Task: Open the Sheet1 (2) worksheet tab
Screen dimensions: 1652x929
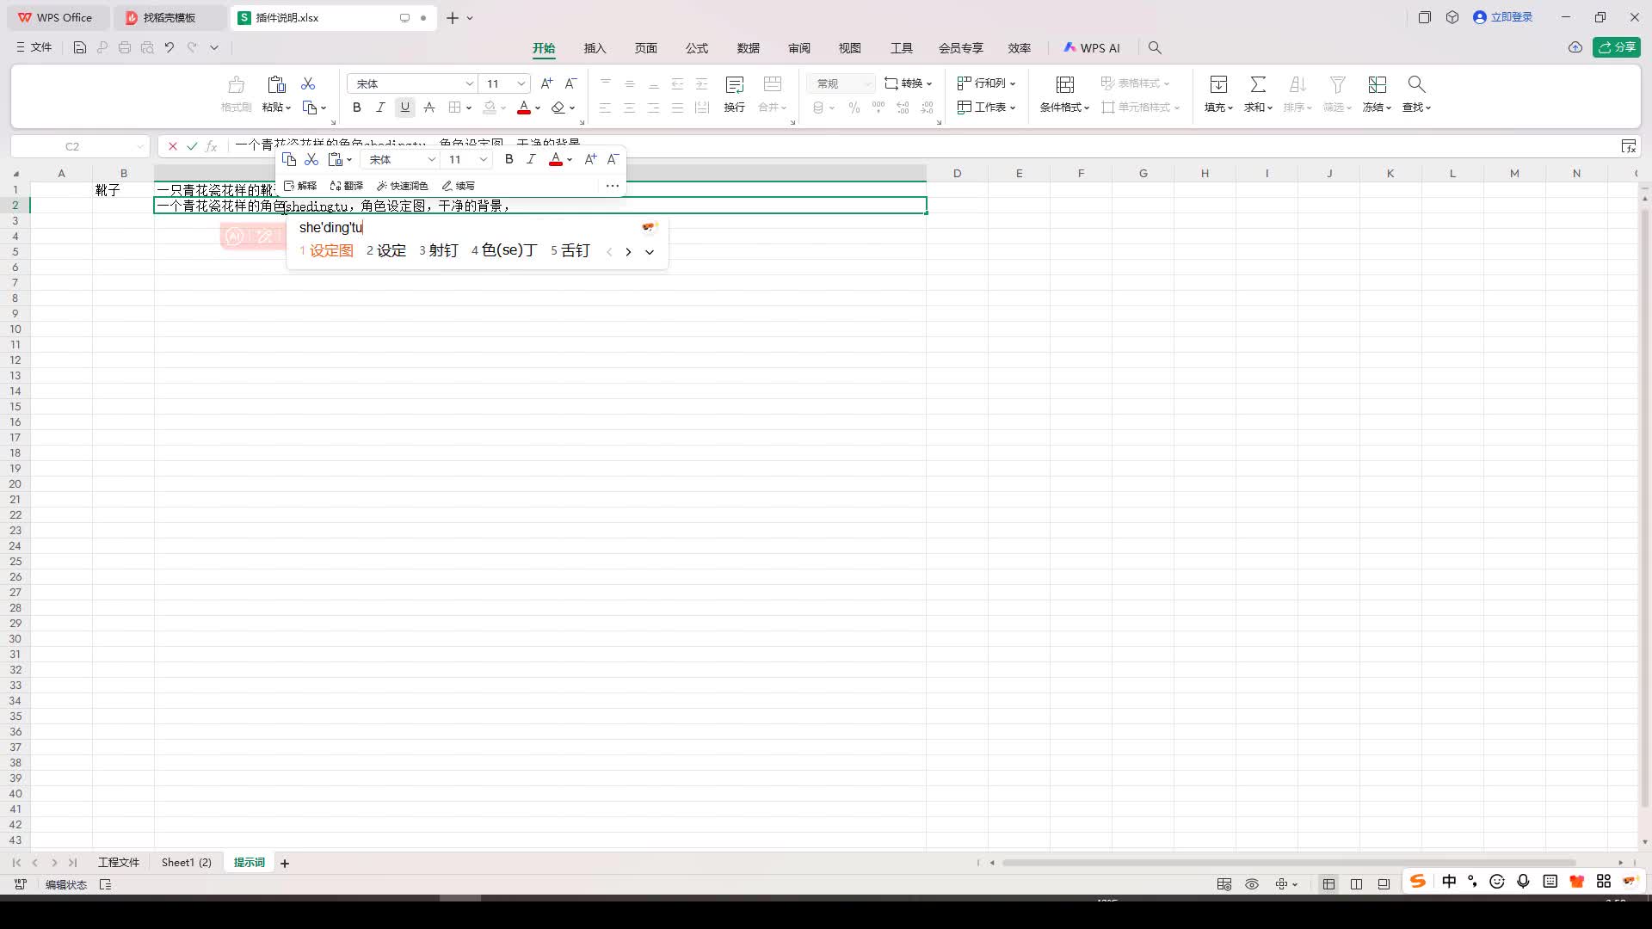Action: tap(186, 862)
